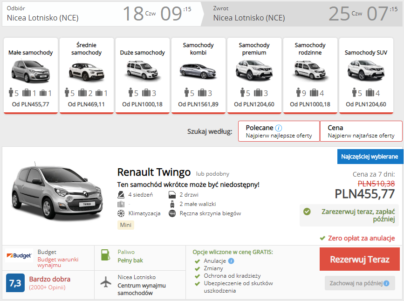
Task: Select the Samochody SUV category
Action: click(366, 75)
